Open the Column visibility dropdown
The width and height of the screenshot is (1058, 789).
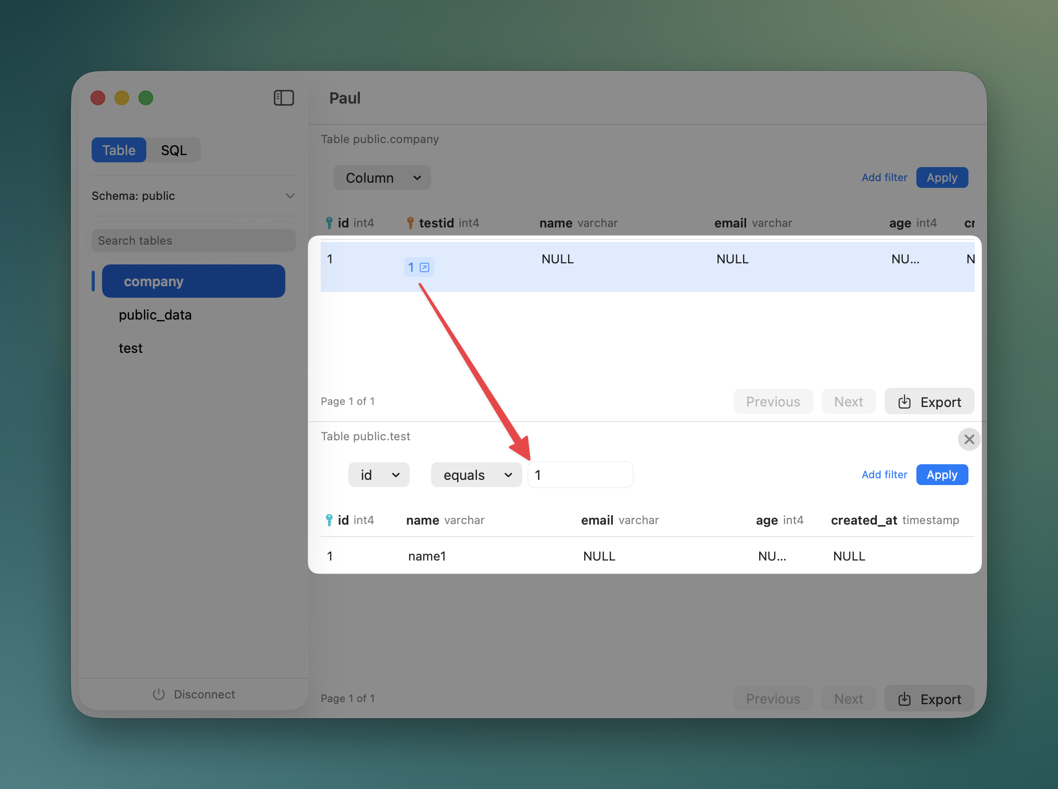pyautogui.click(x=382, y=177)
